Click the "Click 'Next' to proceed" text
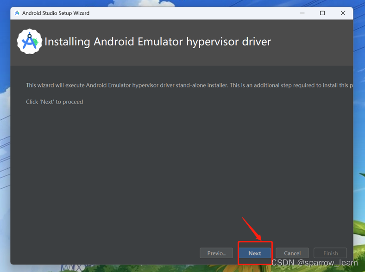The image size is (365, 272). coord(55,102)
